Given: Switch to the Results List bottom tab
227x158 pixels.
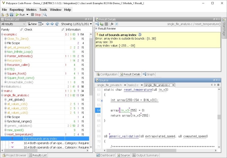Looking at the screenshot, I should (38, 155).
